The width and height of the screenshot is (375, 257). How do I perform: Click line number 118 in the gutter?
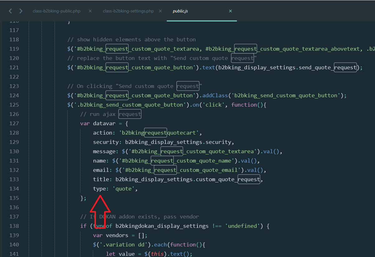pyautogui.click(x=14, y=39)
